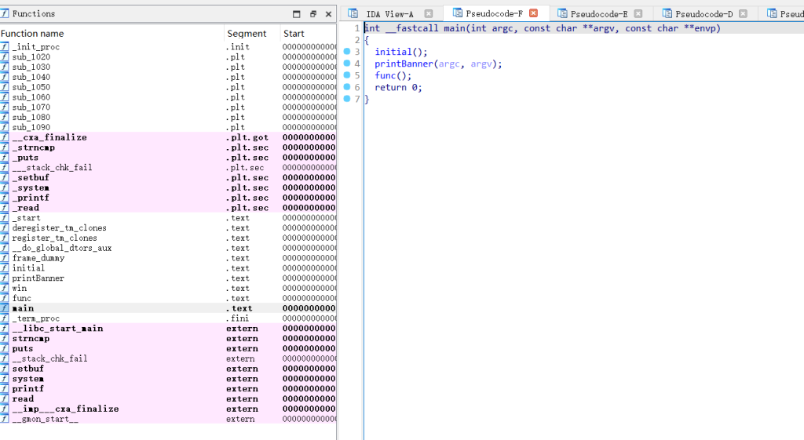Select the extern setbuf row
The height and width of the screenshot is (440, 804).
pyautogui.click(x=168, y=369)
